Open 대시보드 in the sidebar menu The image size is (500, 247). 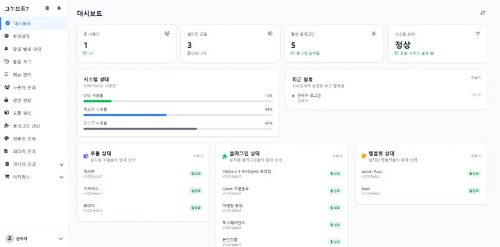34,23
